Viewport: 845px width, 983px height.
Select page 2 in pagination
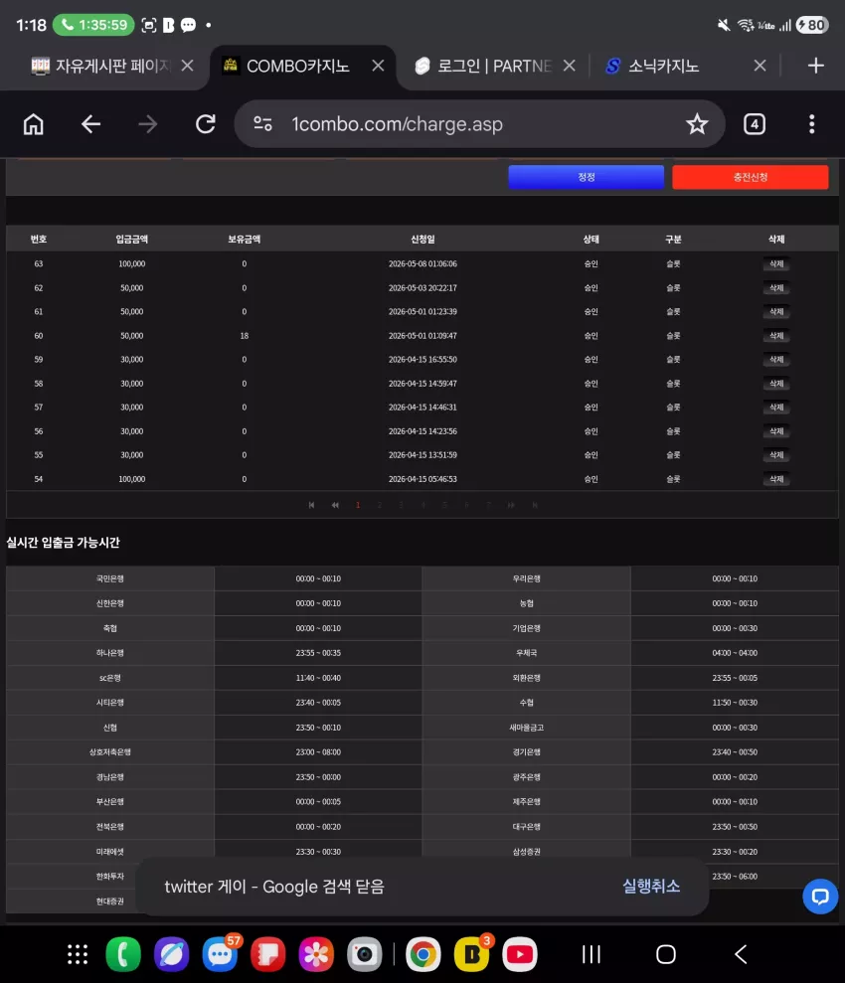pos(379,505)
